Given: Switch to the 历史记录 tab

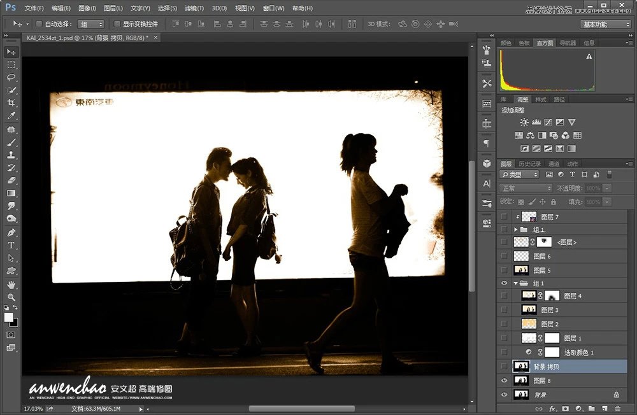Looking at the screenshot, I should click(x=530, y=164).
